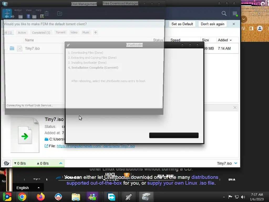The image size is (269, 202).
Task: Open Google Chrome from the taskbar
Action: pos(22,197)
